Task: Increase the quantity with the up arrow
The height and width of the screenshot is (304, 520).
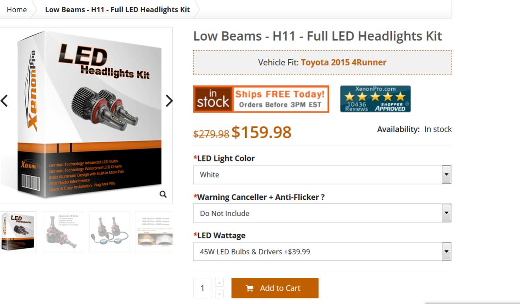Action: tap(219, 283)
